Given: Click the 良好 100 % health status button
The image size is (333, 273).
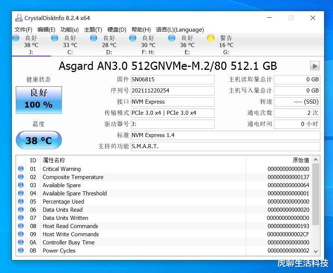Looking at the screenshot, I should pyautogui.click(x=39, y=100).
